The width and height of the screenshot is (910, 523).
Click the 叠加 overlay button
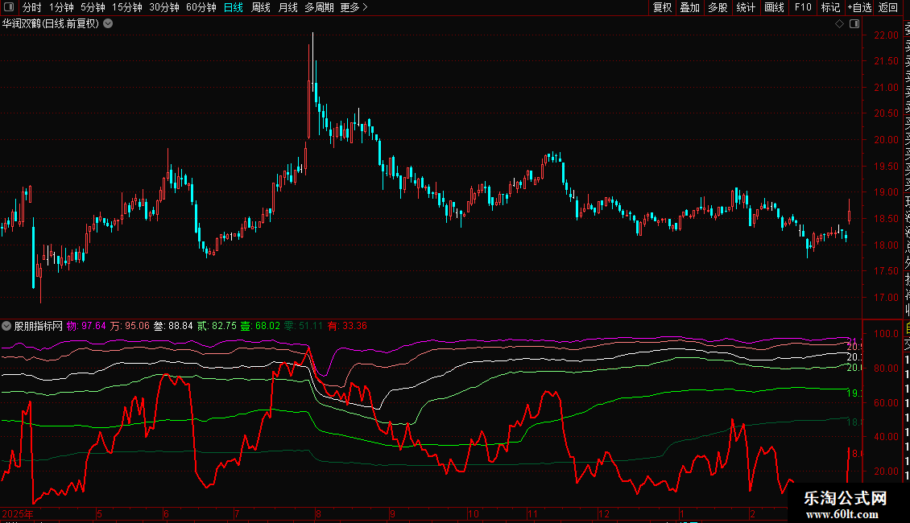click(690, 7)
